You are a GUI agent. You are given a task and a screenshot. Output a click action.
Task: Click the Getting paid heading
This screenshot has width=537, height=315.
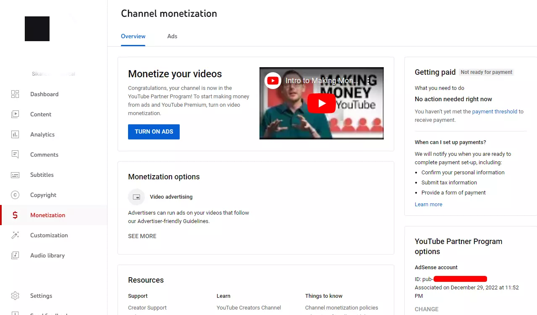tap(435, 72)
